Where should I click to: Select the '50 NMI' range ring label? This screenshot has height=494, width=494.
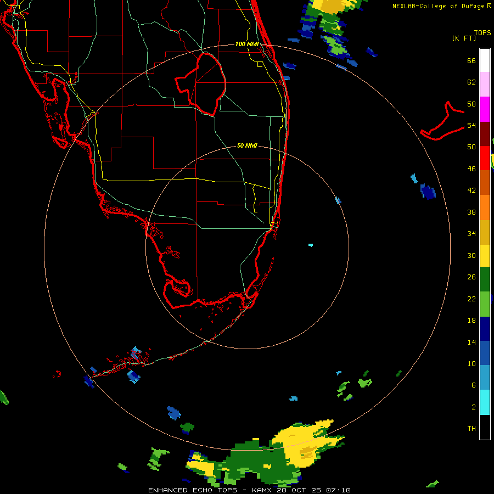tap(247, 145)
